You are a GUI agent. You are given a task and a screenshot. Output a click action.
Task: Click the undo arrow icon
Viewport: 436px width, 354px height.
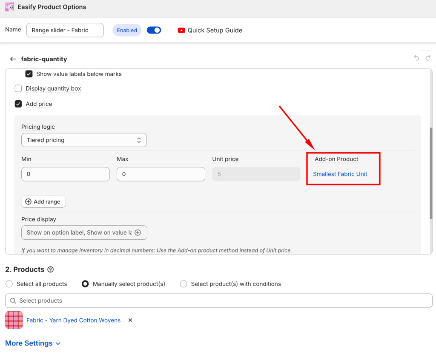(416, 58)
